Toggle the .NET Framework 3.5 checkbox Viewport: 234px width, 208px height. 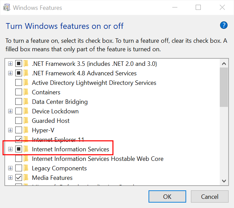[x=19, y=63]
